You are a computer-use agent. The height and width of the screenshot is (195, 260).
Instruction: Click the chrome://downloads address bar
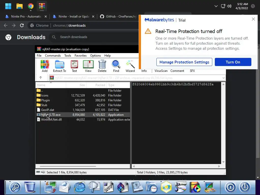point(83,25)
